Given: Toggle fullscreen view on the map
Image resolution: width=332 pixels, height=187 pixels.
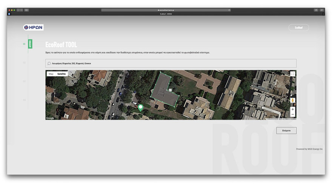Looking at the screenshot, I should tap(292, 74).
